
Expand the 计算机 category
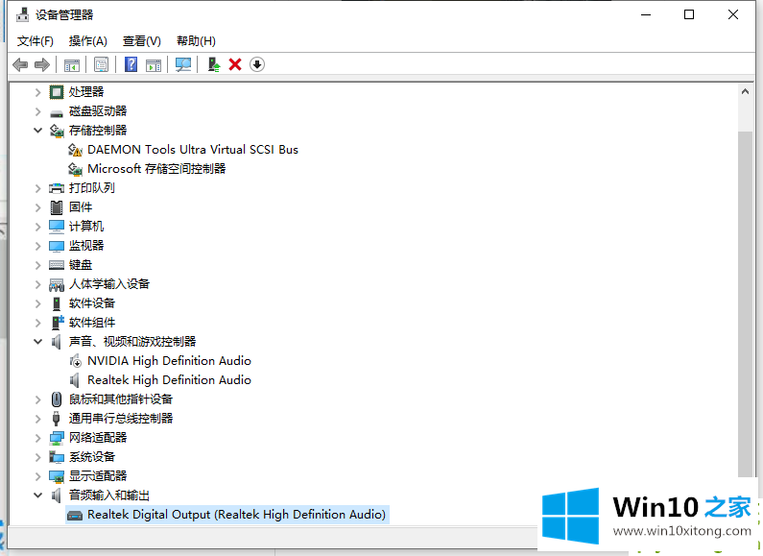point(38,227)
